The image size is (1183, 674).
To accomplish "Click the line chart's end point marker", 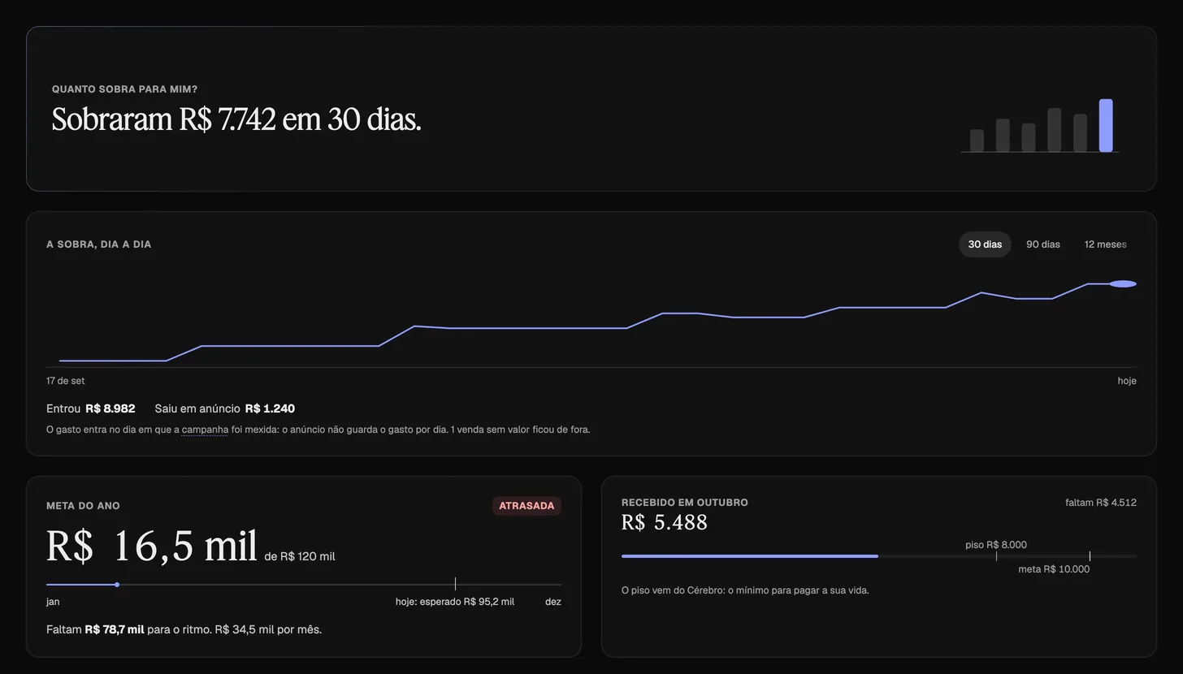I will coord(1123,284).
